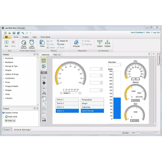Click the undo arrow in quick access toolbar
The height and width of the screenshot is (162, 162).
23,33
